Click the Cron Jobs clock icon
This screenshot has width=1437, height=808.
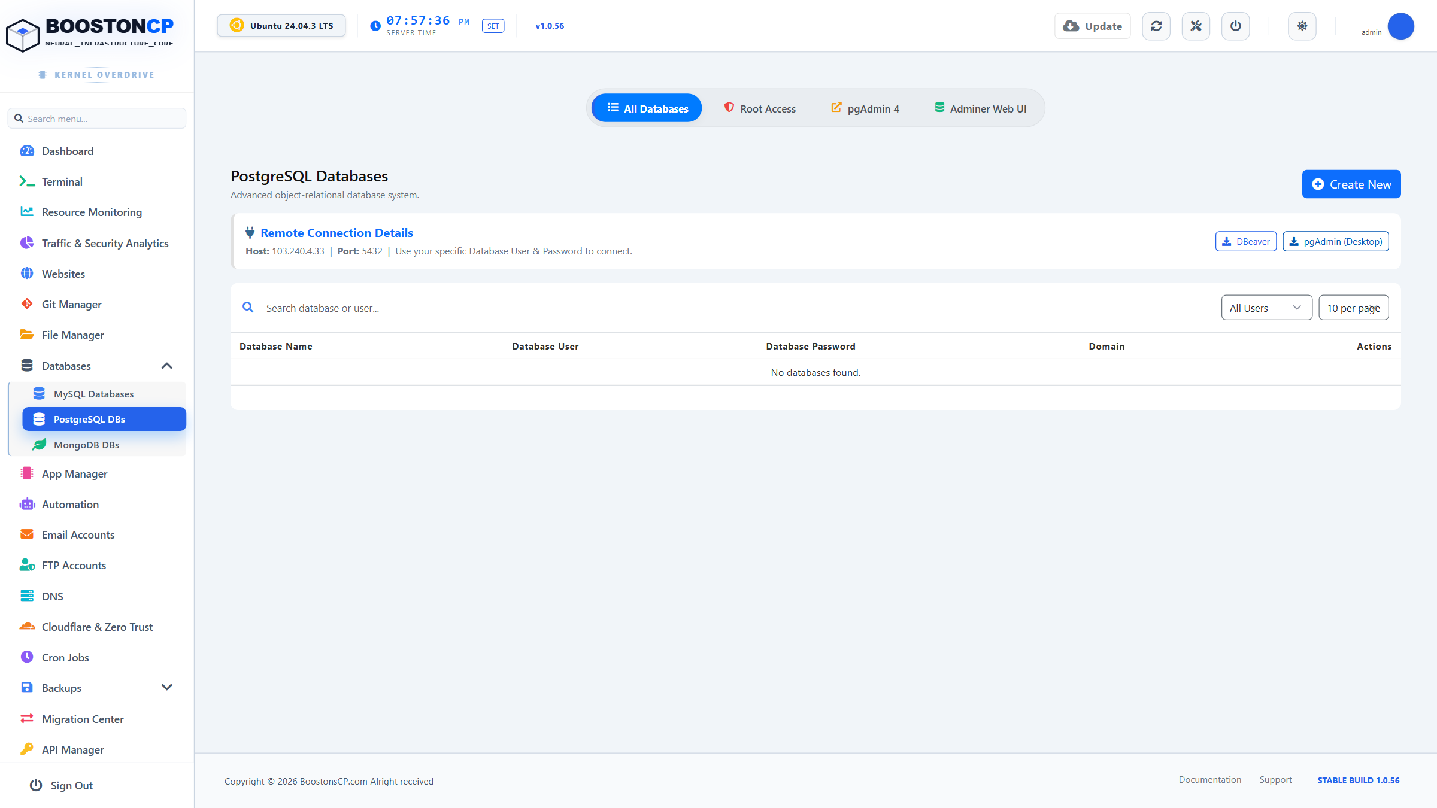click(27, 657)
